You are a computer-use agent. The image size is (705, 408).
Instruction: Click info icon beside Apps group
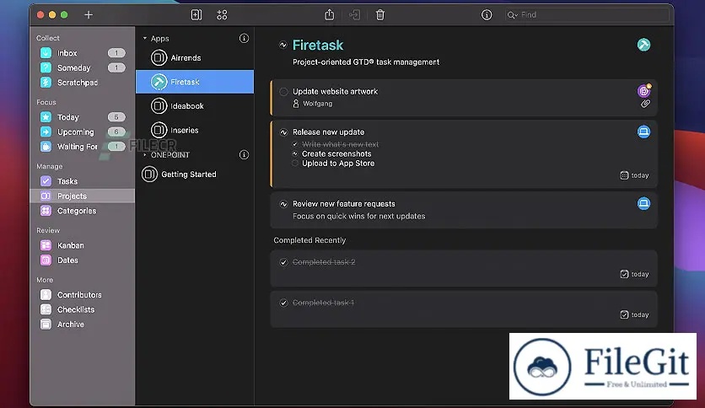(245, 39)
